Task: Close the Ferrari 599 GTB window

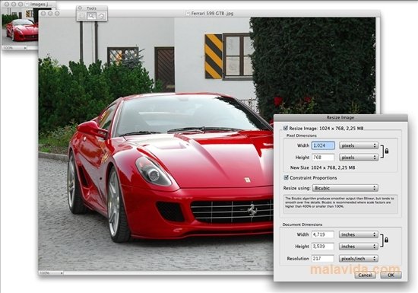Action: 43,14
